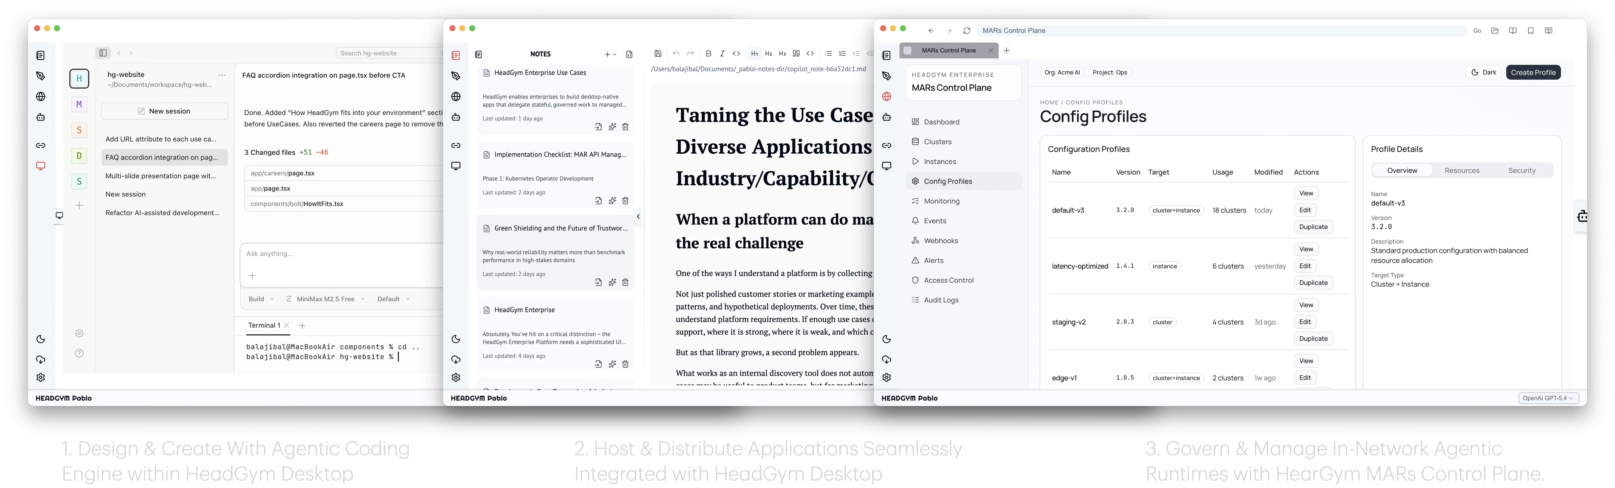Create a note from the file icon beside NOTES
This screenshot has width=1615, height=488.
pos(629,54)
